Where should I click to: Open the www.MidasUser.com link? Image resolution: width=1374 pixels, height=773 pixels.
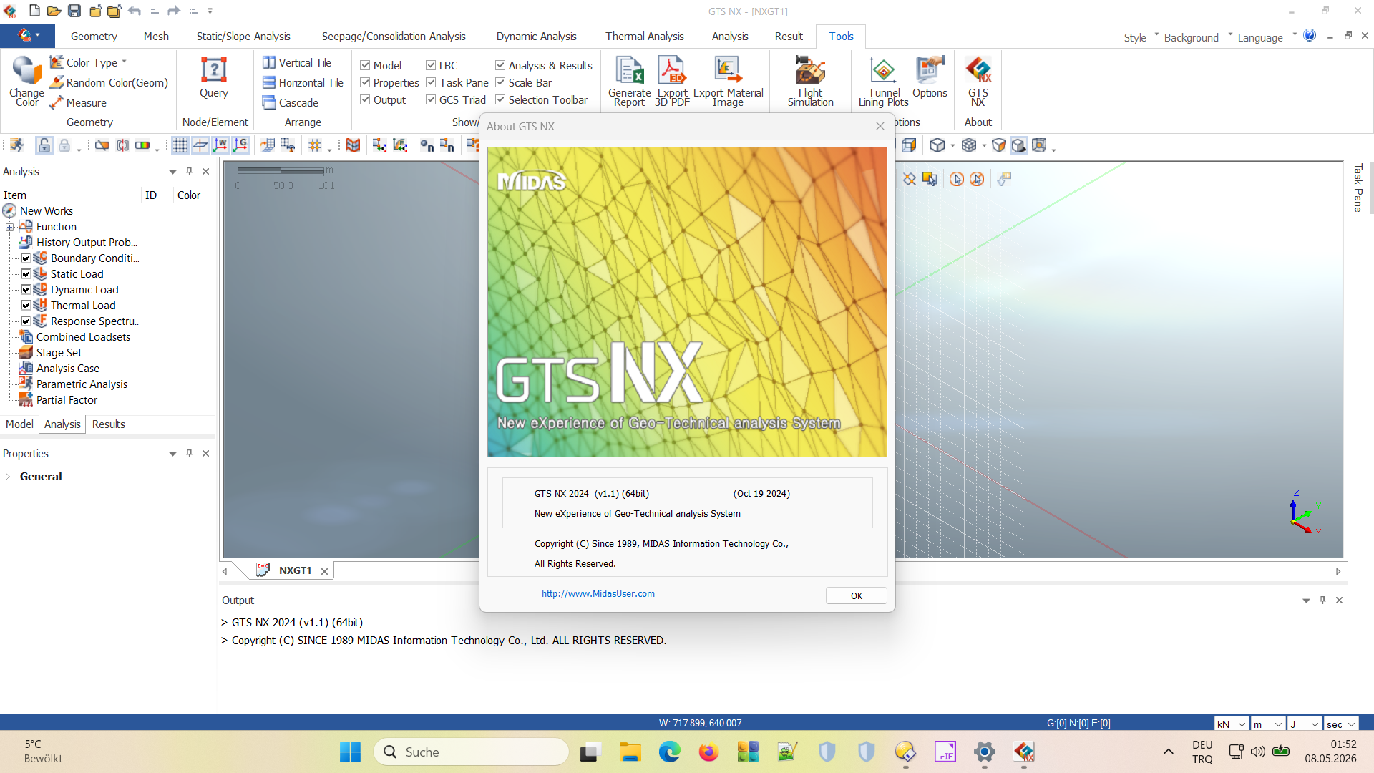tap(598, 594)
